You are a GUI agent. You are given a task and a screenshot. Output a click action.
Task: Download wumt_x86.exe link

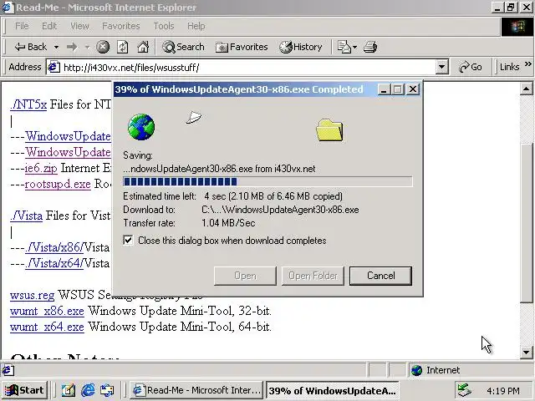[47, 311]
